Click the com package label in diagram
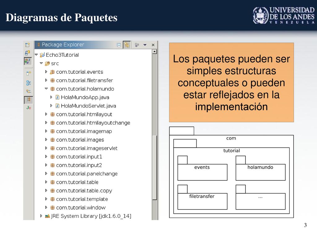 [x=231, y=138]
